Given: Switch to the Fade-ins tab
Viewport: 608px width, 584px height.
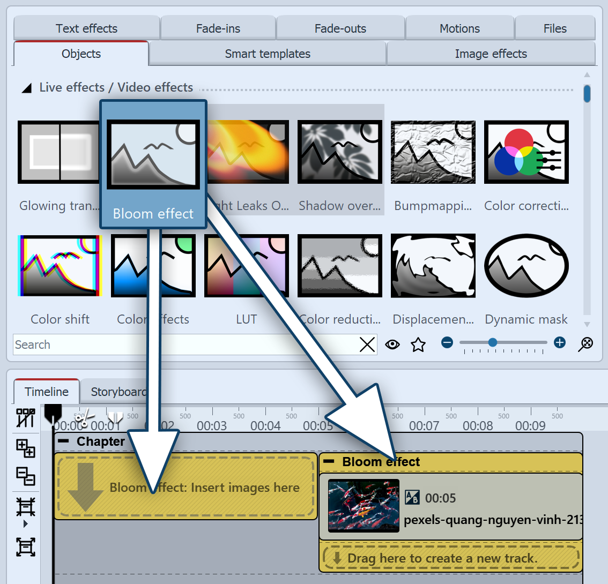Looking at the screenshot, I should [218, 28].
